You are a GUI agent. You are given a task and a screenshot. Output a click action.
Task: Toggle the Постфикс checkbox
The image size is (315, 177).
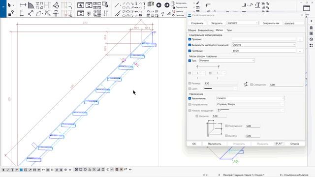pos(189,51)
